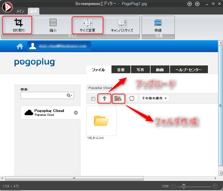Click the pogoplug logo
The width and height of the screenshot is (223, 191).
[x=35, y=62]
